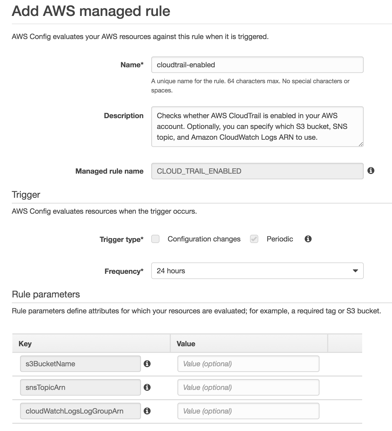392x431 pixels.
Task: Click the snsTopicArn value field
Action: [x=248, y=387]
